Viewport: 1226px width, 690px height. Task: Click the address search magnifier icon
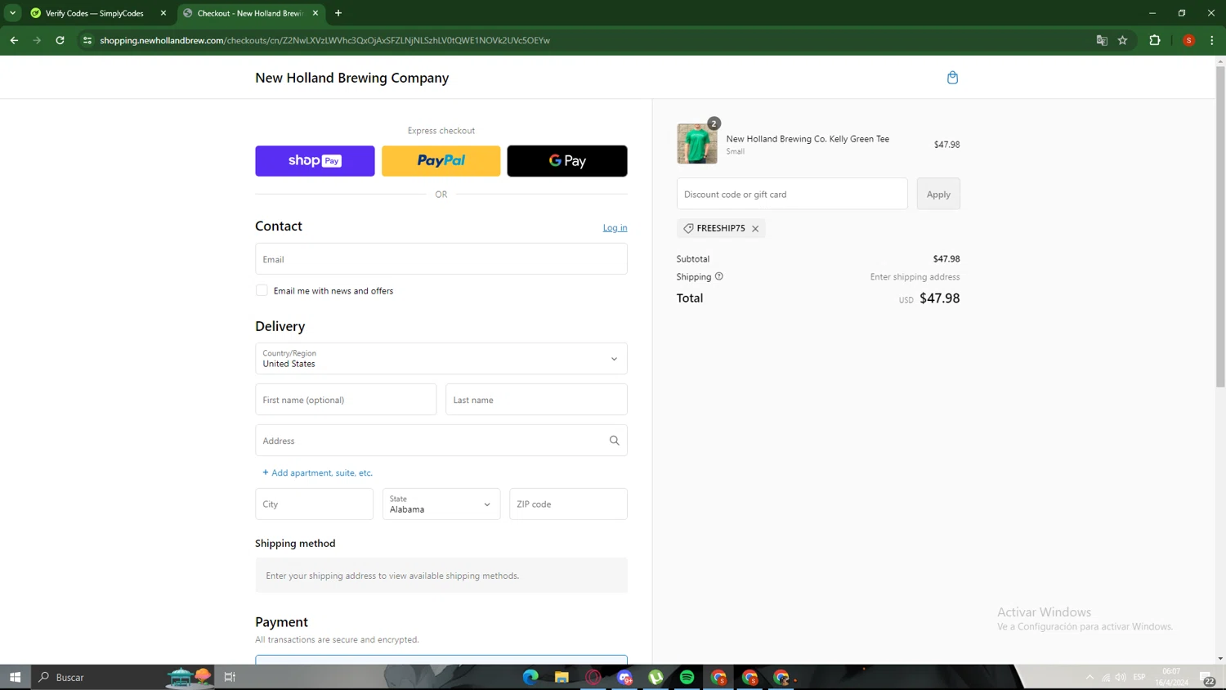pyautogui.click(x=615, y=441)
